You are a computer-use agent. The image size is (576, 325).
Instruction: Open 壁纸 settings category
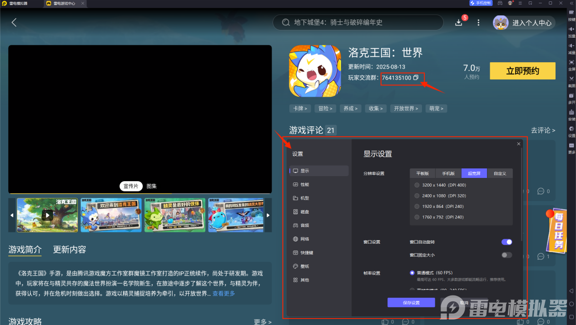pyautogui.click(x=319, y=266)
